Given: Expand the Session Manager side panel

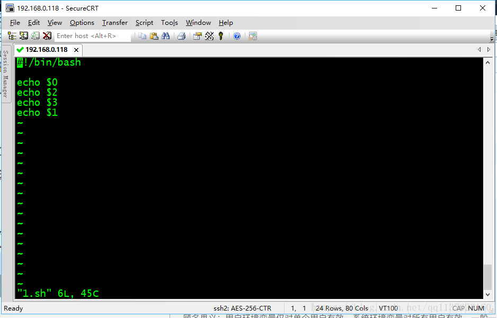Looking at the screenshot, I should [x=6, y=74].
